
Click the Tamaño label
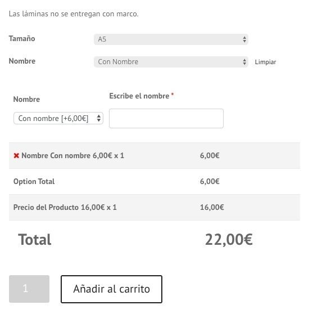tap(22, 39)
